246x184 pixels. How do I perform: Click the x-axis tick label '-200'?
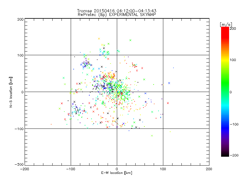tap(25, 169)
